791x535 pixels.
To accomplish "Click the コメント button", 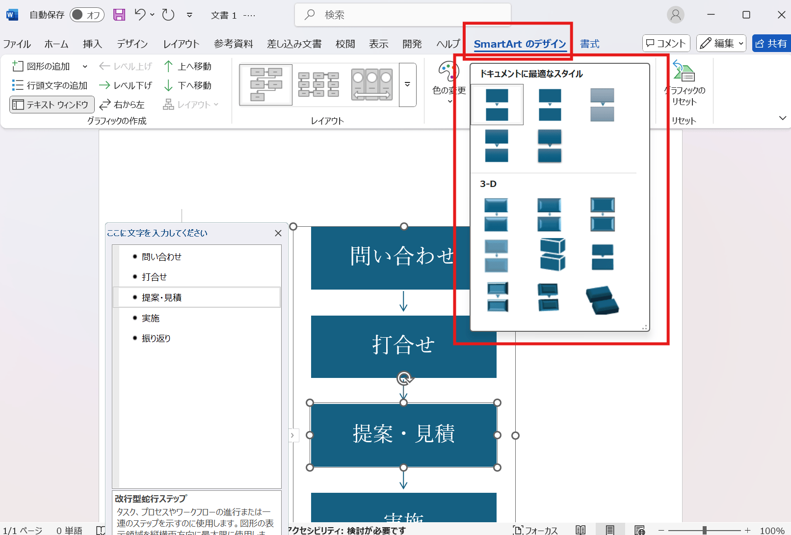I will pos(666,43).
